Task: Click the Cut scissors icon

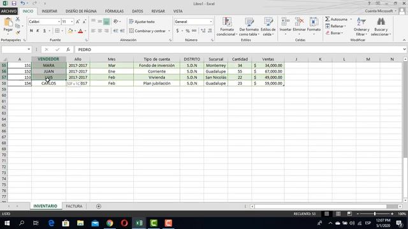Action: point(18,19)
